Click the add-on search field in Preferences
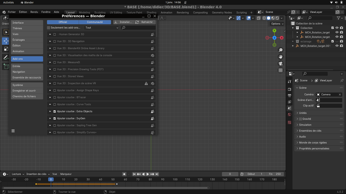Viewport: 346px width, 194px height. pos(139,28)
